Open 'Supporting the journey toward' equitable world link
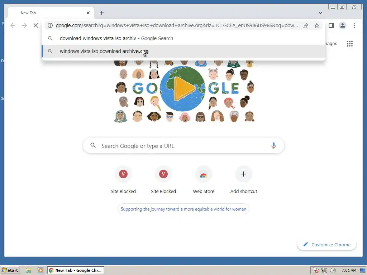Image resolution: width=367 pixels, height=275 pixels. coord(183,209)
